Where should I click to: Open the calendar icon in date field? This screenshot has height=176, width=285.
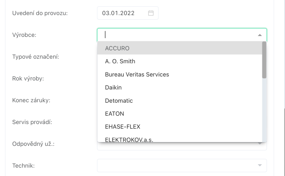click(x=151, y=13)
